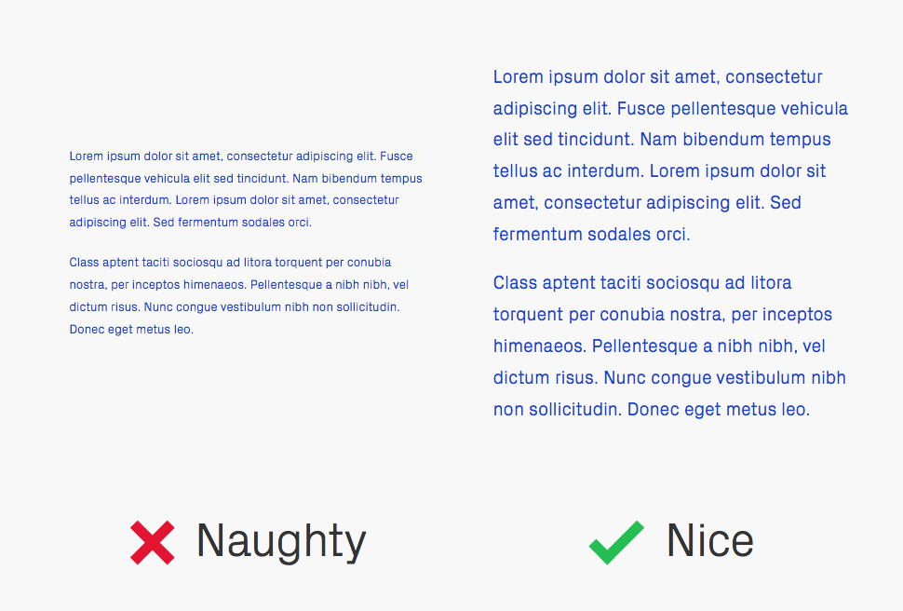Click small-text line starting 'tellus ac interdum'
903x611 pixels.
tap(234, 200)
